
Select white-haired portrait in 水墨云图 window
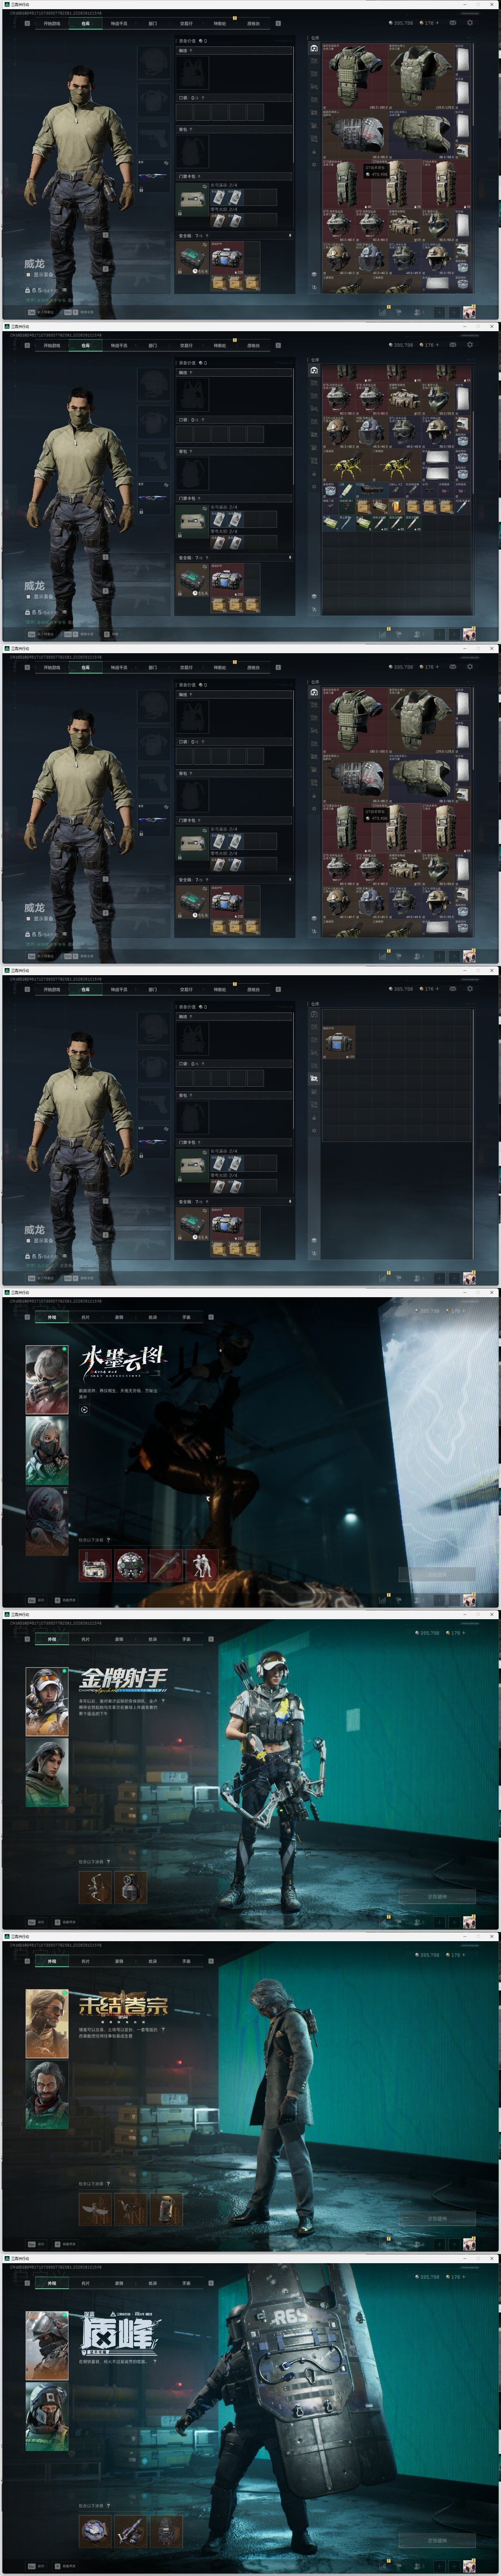tap(47, 1379)
